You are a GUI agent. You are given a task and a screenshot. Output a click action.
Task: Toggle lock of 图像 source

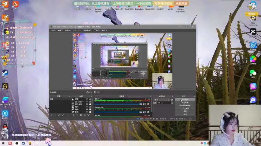[x=90, y=99]
